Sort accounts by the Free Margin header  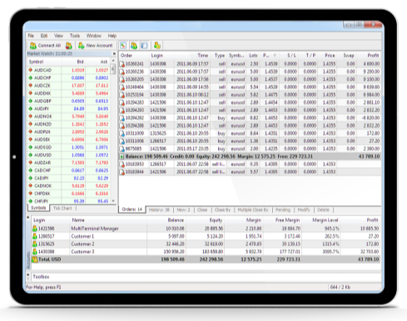click(x=282, y=220)
